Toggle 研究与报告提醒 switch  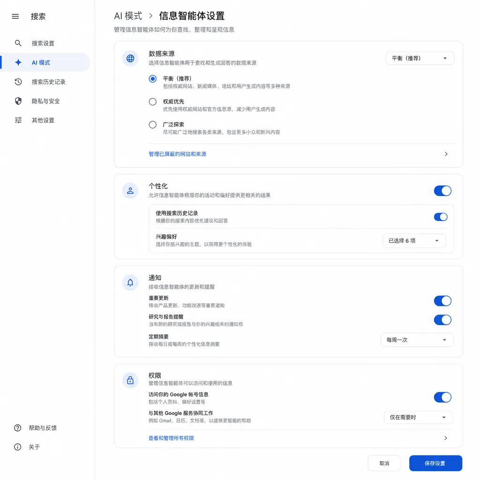coord(442,320)
